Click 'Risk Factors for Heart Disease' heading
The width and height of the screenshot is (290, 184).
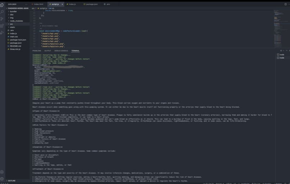50,125
